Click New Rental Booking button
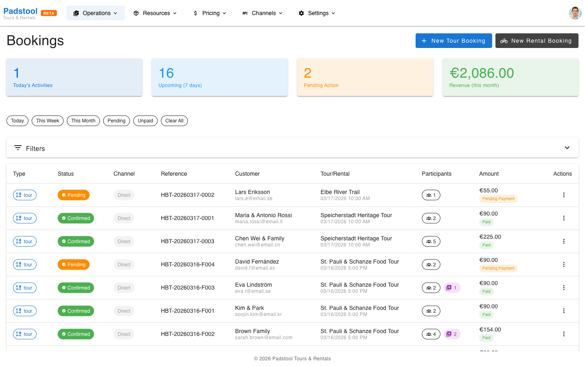Screen dimensions: 585x366 [x=537, y=41]
